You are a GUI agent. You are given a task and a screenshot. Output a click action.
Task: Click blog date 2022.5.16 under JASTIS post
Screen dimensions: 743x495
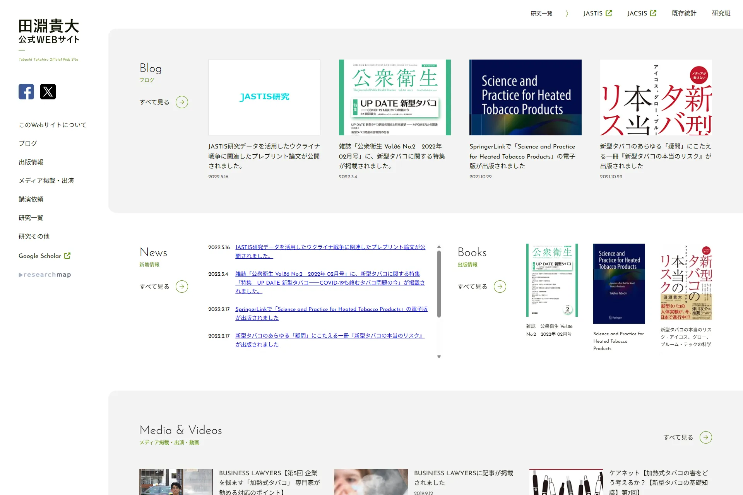click(218, 177)
